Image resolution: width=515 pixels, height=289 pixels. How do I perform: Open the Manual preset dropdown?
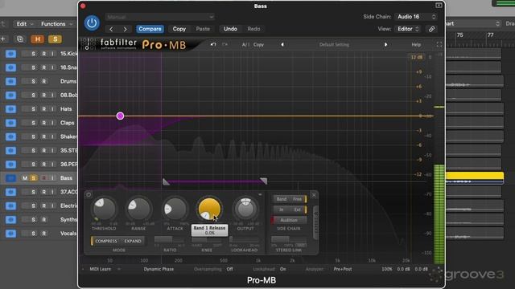click(x=160, y=17)
